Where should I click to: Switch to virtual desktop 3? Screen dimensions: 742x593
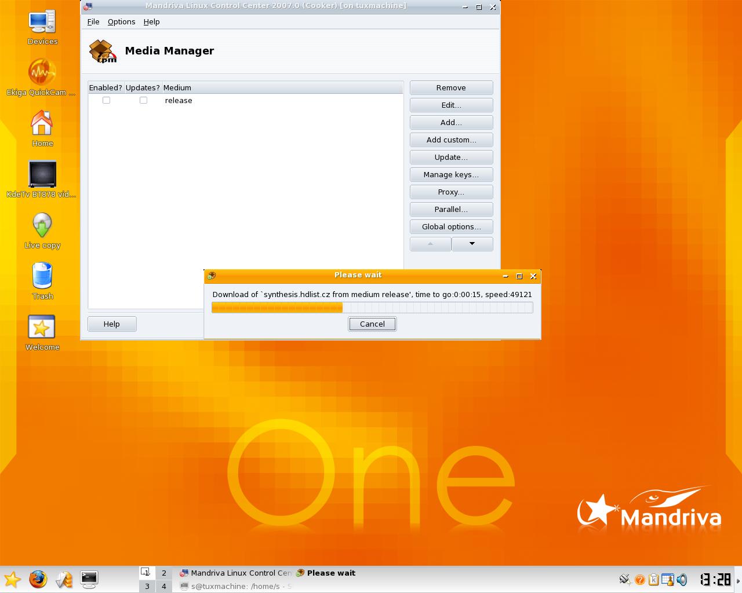[147, 586]
